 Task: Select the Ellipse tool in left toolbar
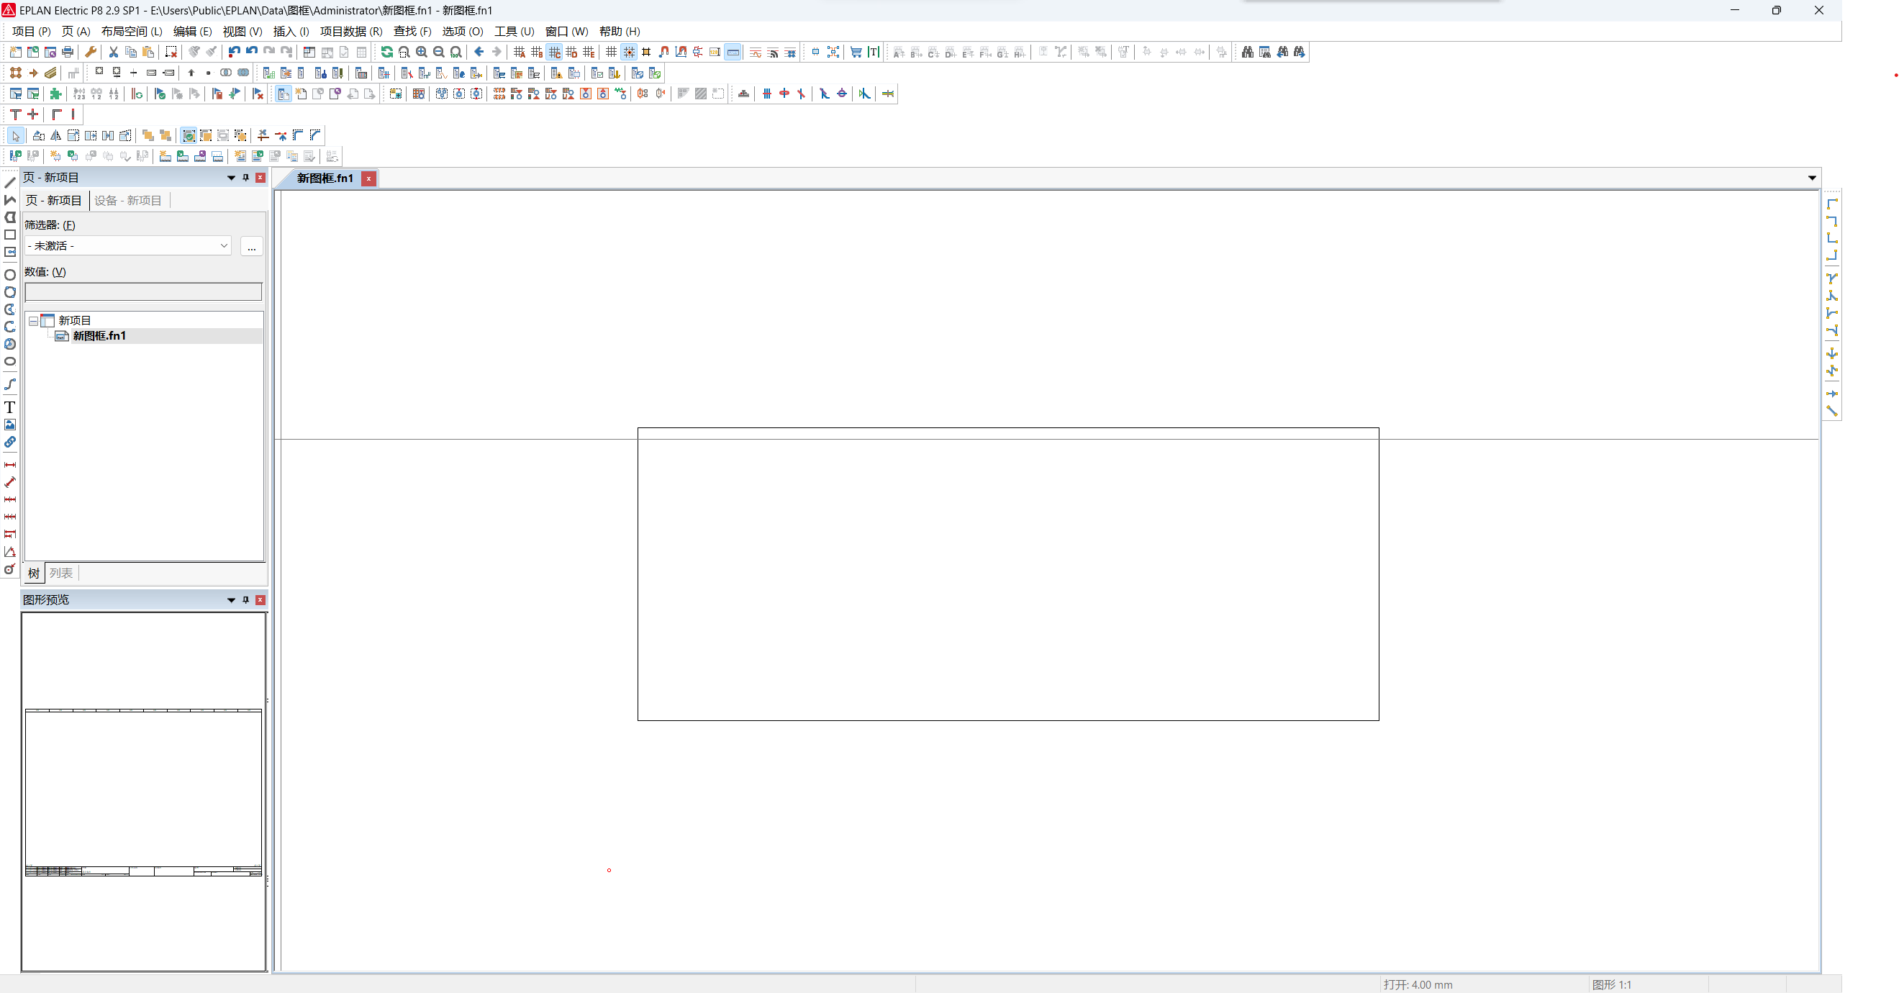9,361
